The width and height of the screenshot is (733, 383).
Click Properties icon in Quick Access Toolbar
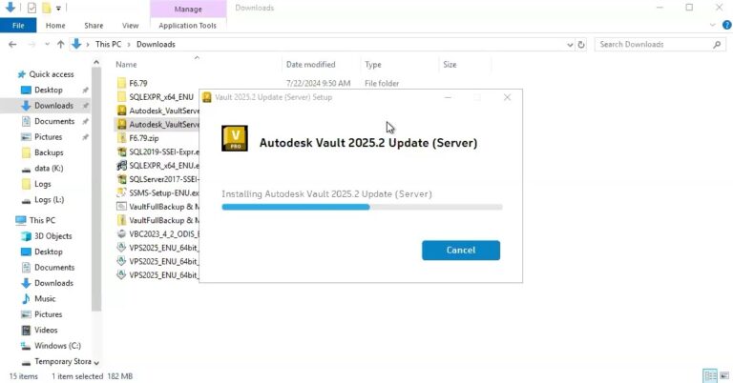[31, 8]
